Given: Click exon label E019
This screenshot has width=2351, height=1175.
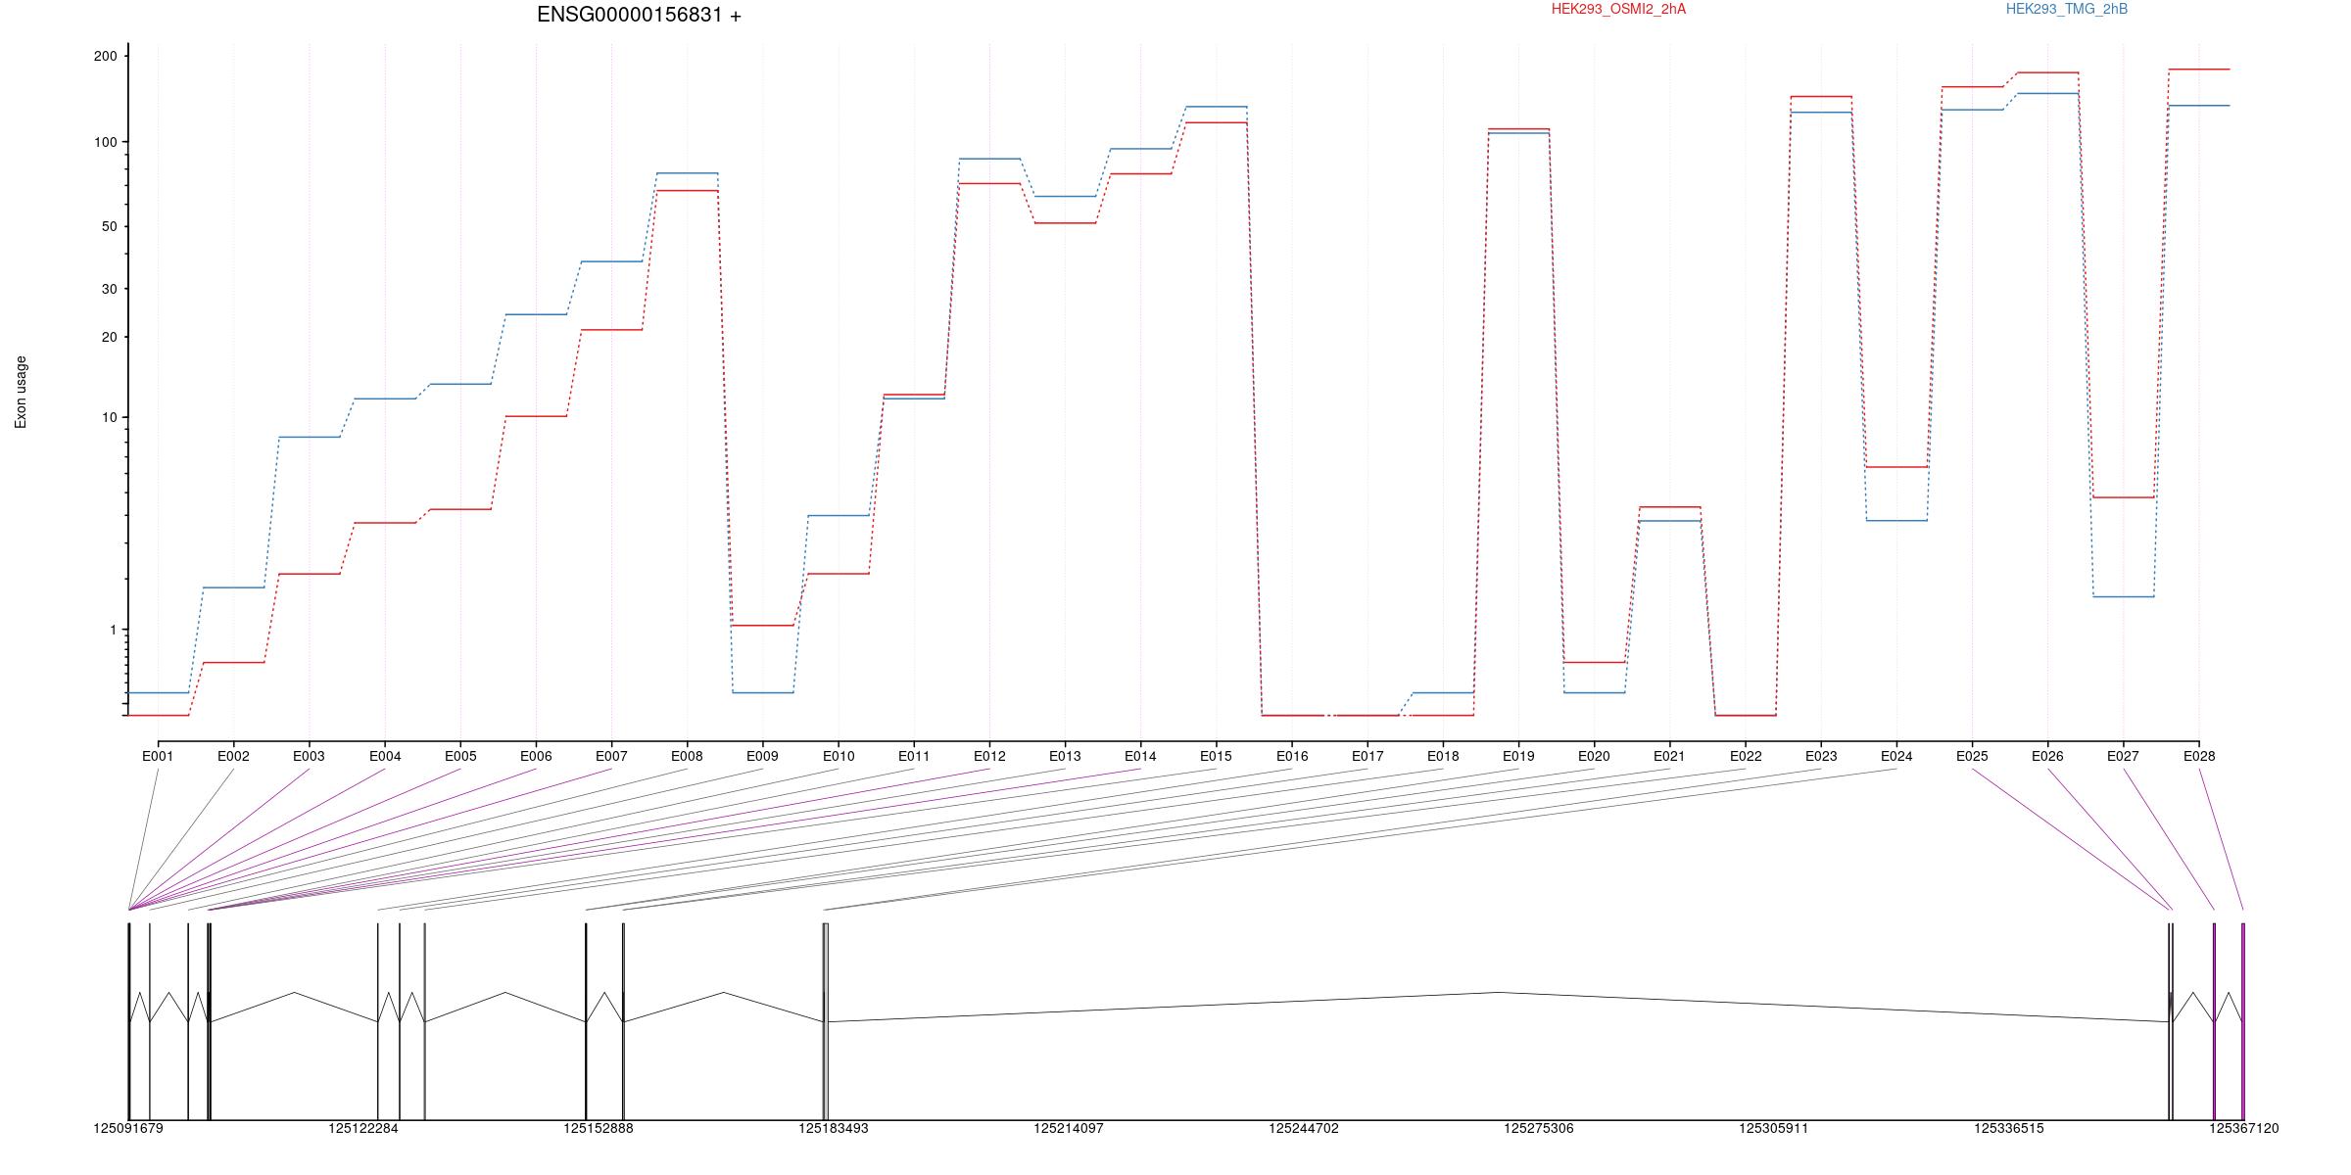Looking at the screenshot, I should point(1518,756).
